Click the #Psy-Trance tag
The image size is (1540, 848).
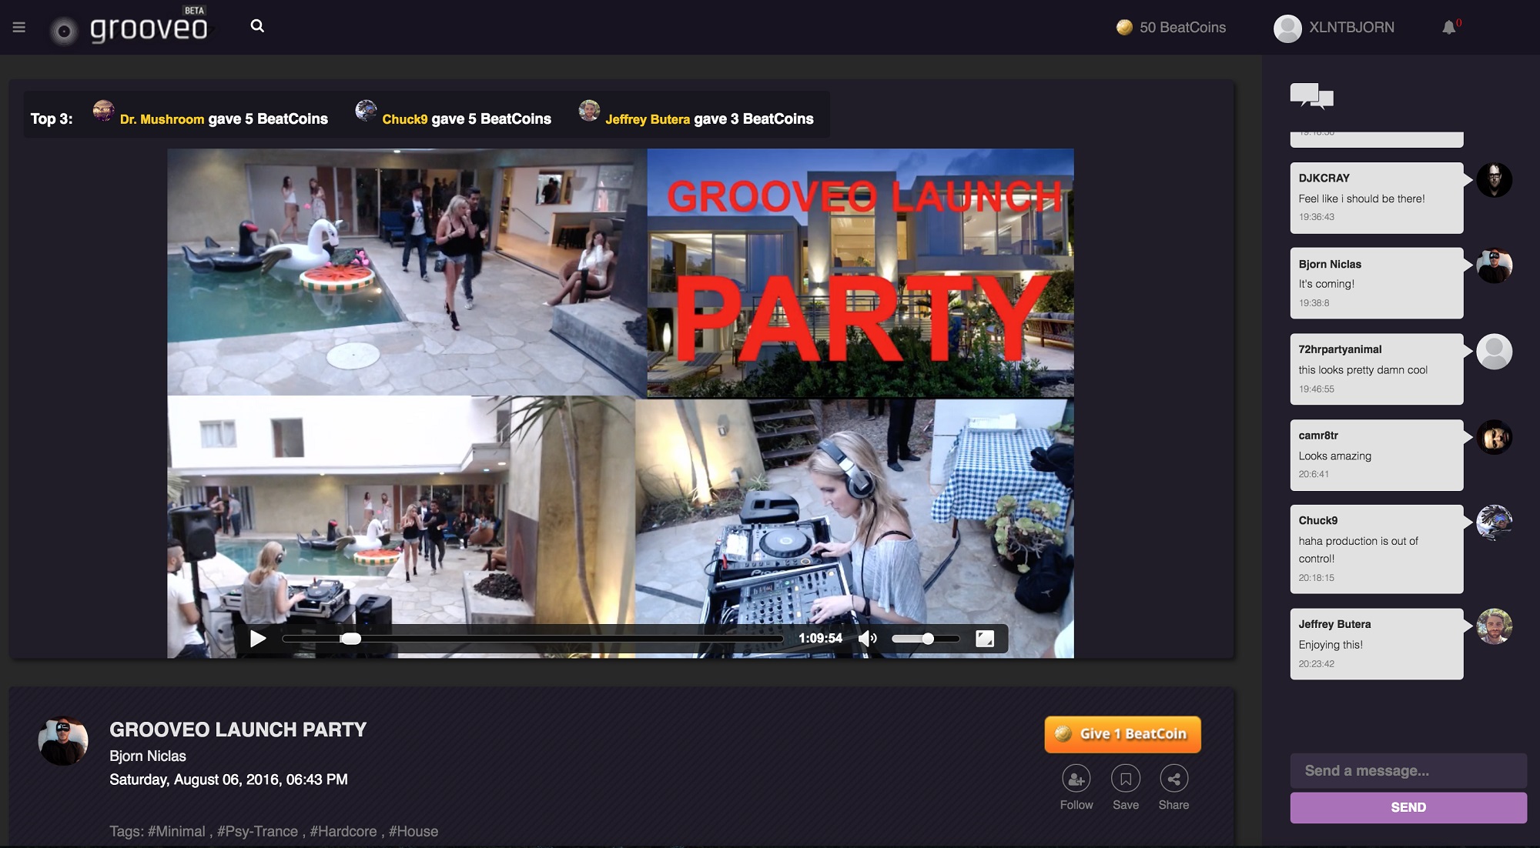pos(257,831)
